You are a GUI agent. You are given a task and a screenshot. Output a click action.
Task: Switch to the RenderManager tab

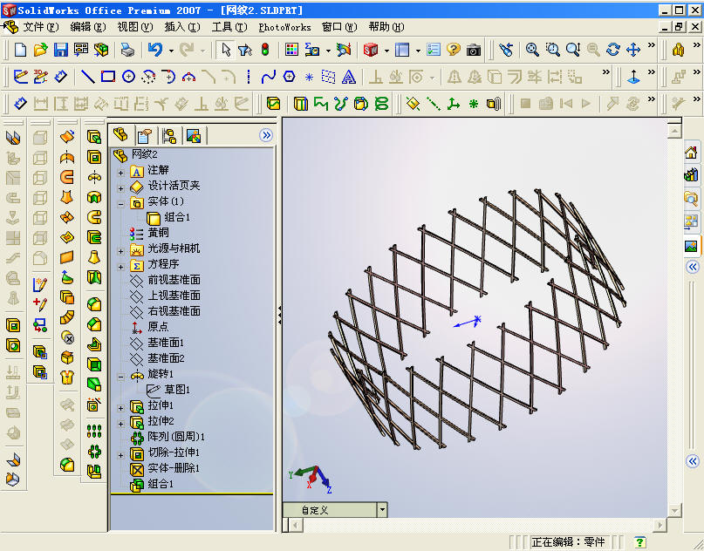coord(194,135)
